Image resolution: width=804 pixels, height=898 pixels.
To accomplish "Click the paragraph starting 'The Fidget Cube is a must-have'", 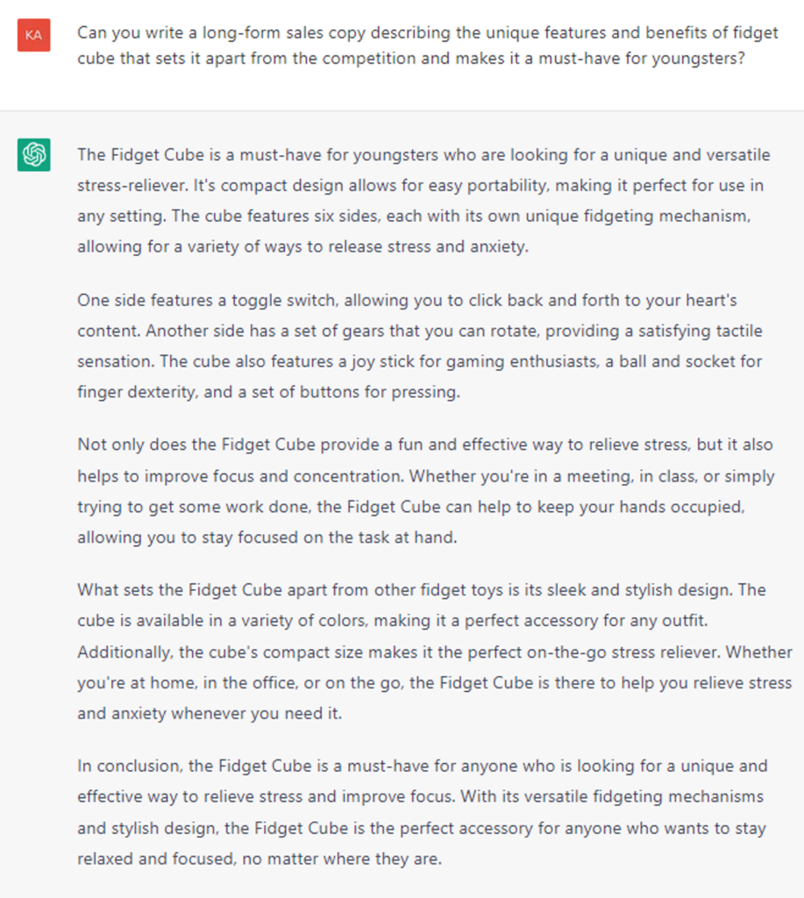I will point(423,201).
